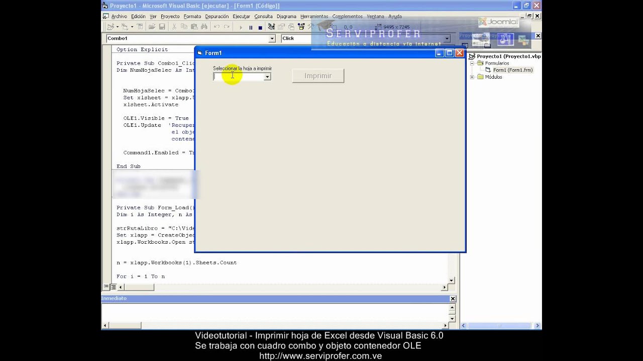This screenshot has height=361, width=643.
Task: Click the Form1 window title bar icon
Action: coord(199,53)
